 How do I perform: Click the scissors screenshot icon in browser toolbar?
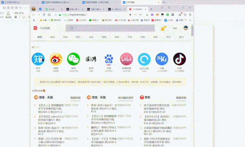147,15
